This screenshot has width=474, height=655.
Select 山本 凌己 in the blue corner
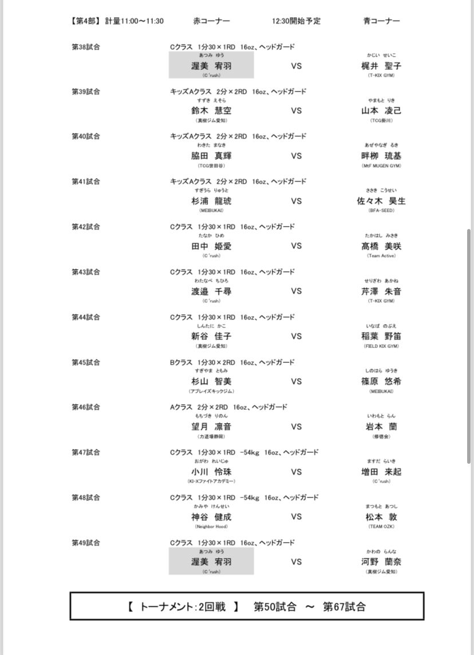click(x=381, y=111)
